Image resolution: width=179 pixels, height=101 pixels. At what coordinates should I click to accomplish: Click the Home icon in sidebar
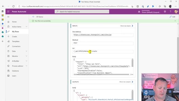coord(8,22)
